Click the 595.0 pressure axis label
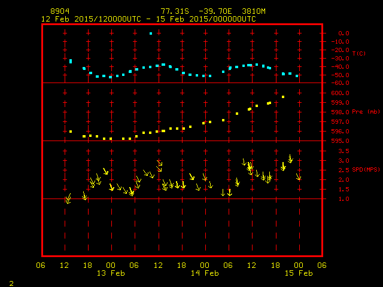 click(x=341, y=141)
